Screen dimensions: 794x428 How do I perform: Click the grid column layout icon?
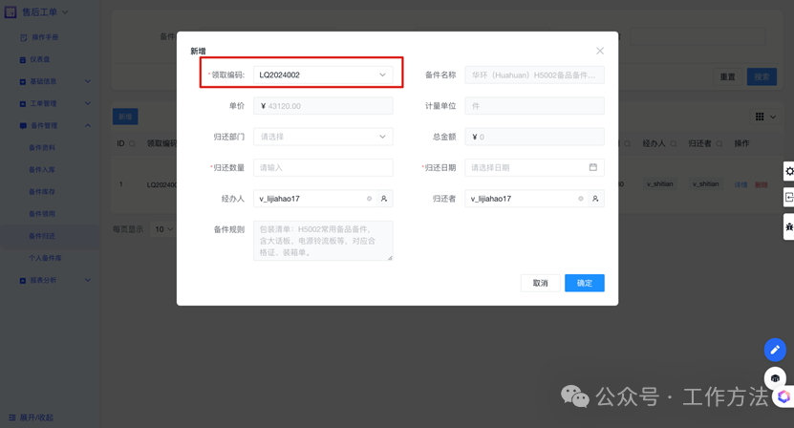point(761,117)
